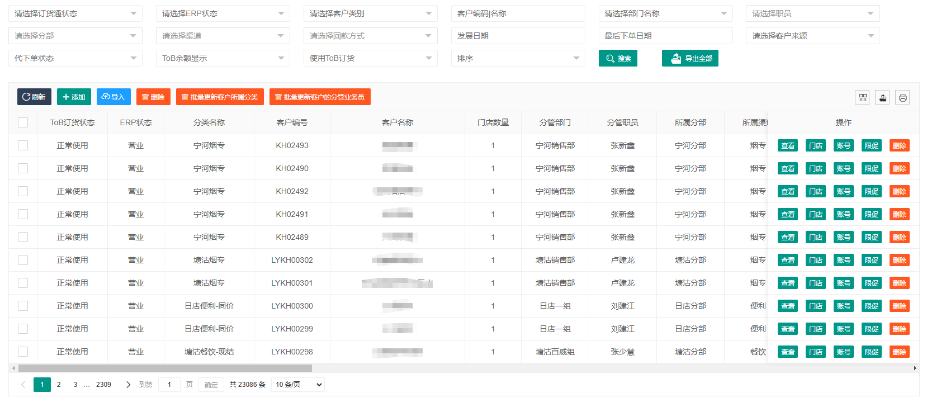
Task: Click the 客户编码|名称 input field
Action: 518,13
